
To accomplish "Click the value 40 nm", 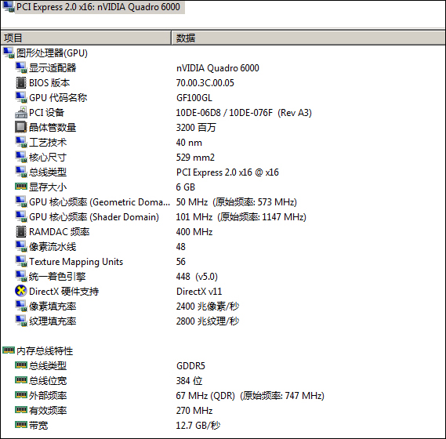I will point(189,142).
